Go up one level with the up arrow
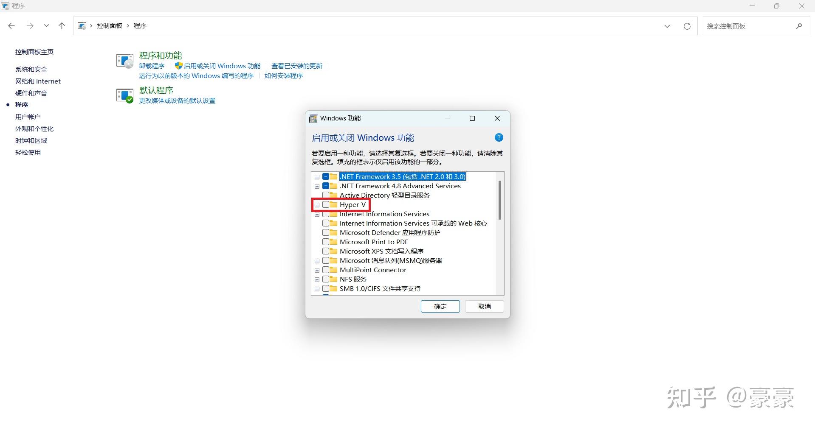This screenshot has width=815, height=430. tap(62, 26)
